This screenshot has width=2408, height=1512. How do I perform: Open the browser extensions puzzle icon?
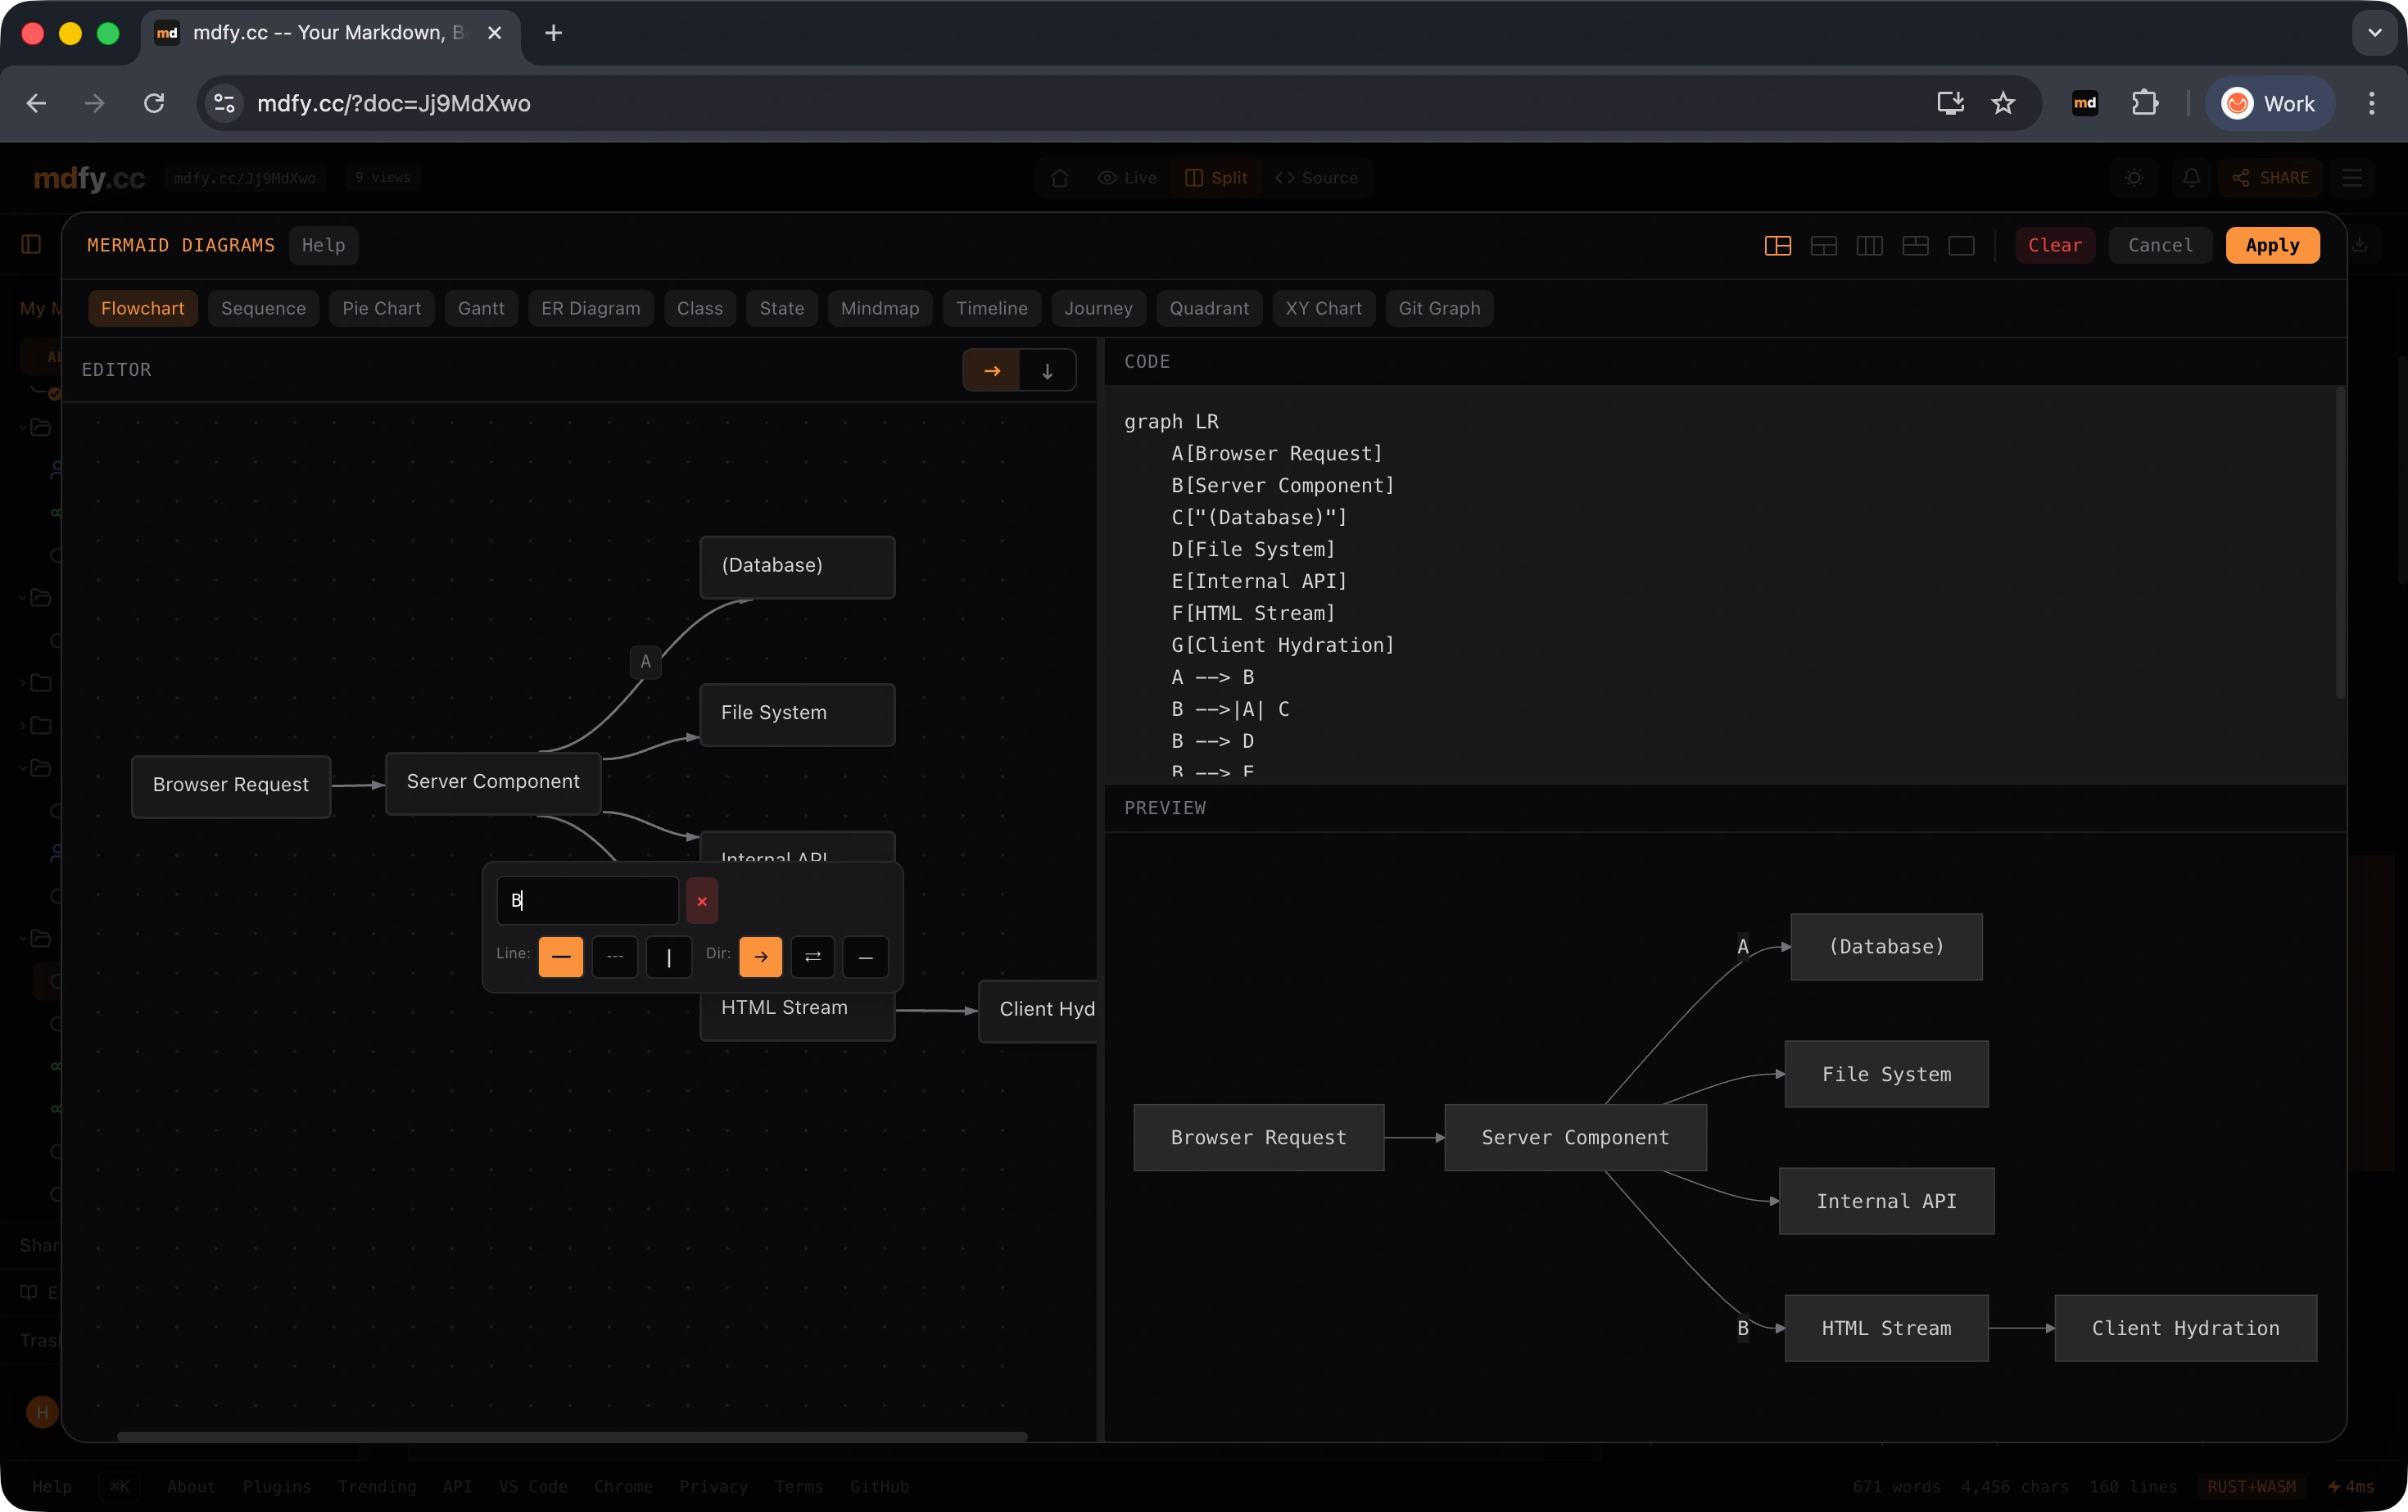point(2145,103)
